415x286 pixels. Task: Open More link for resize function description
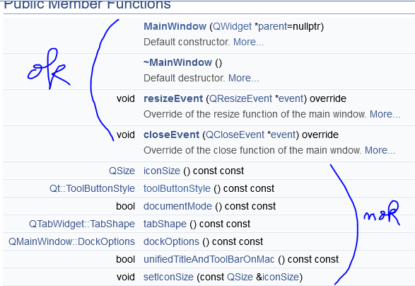click(x=385, y=114)
